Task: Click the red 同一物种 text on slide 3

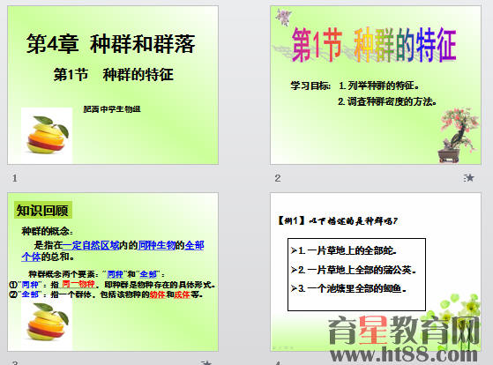Action: click(x=78, y=285)
